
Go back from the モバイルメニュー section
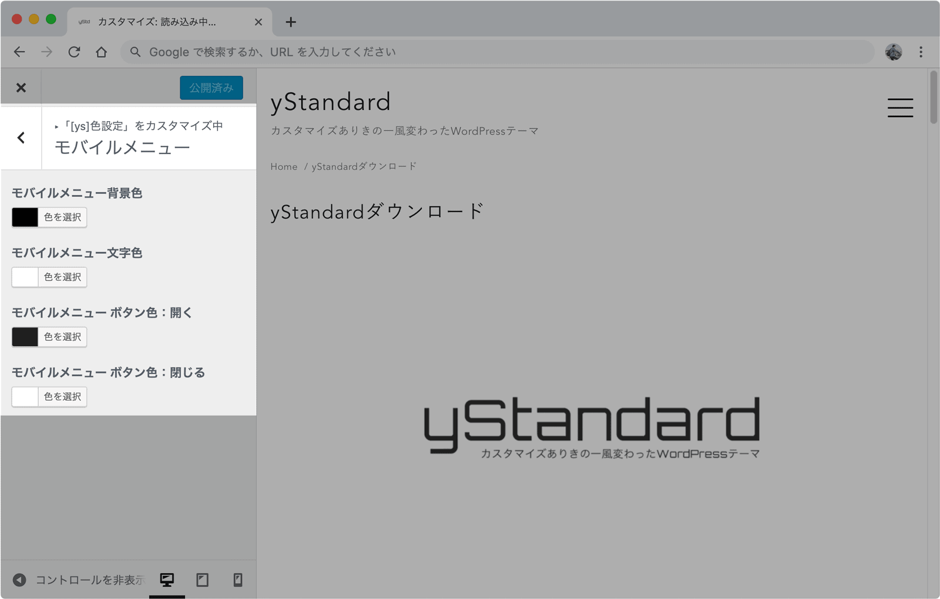(x=21, y=138)
